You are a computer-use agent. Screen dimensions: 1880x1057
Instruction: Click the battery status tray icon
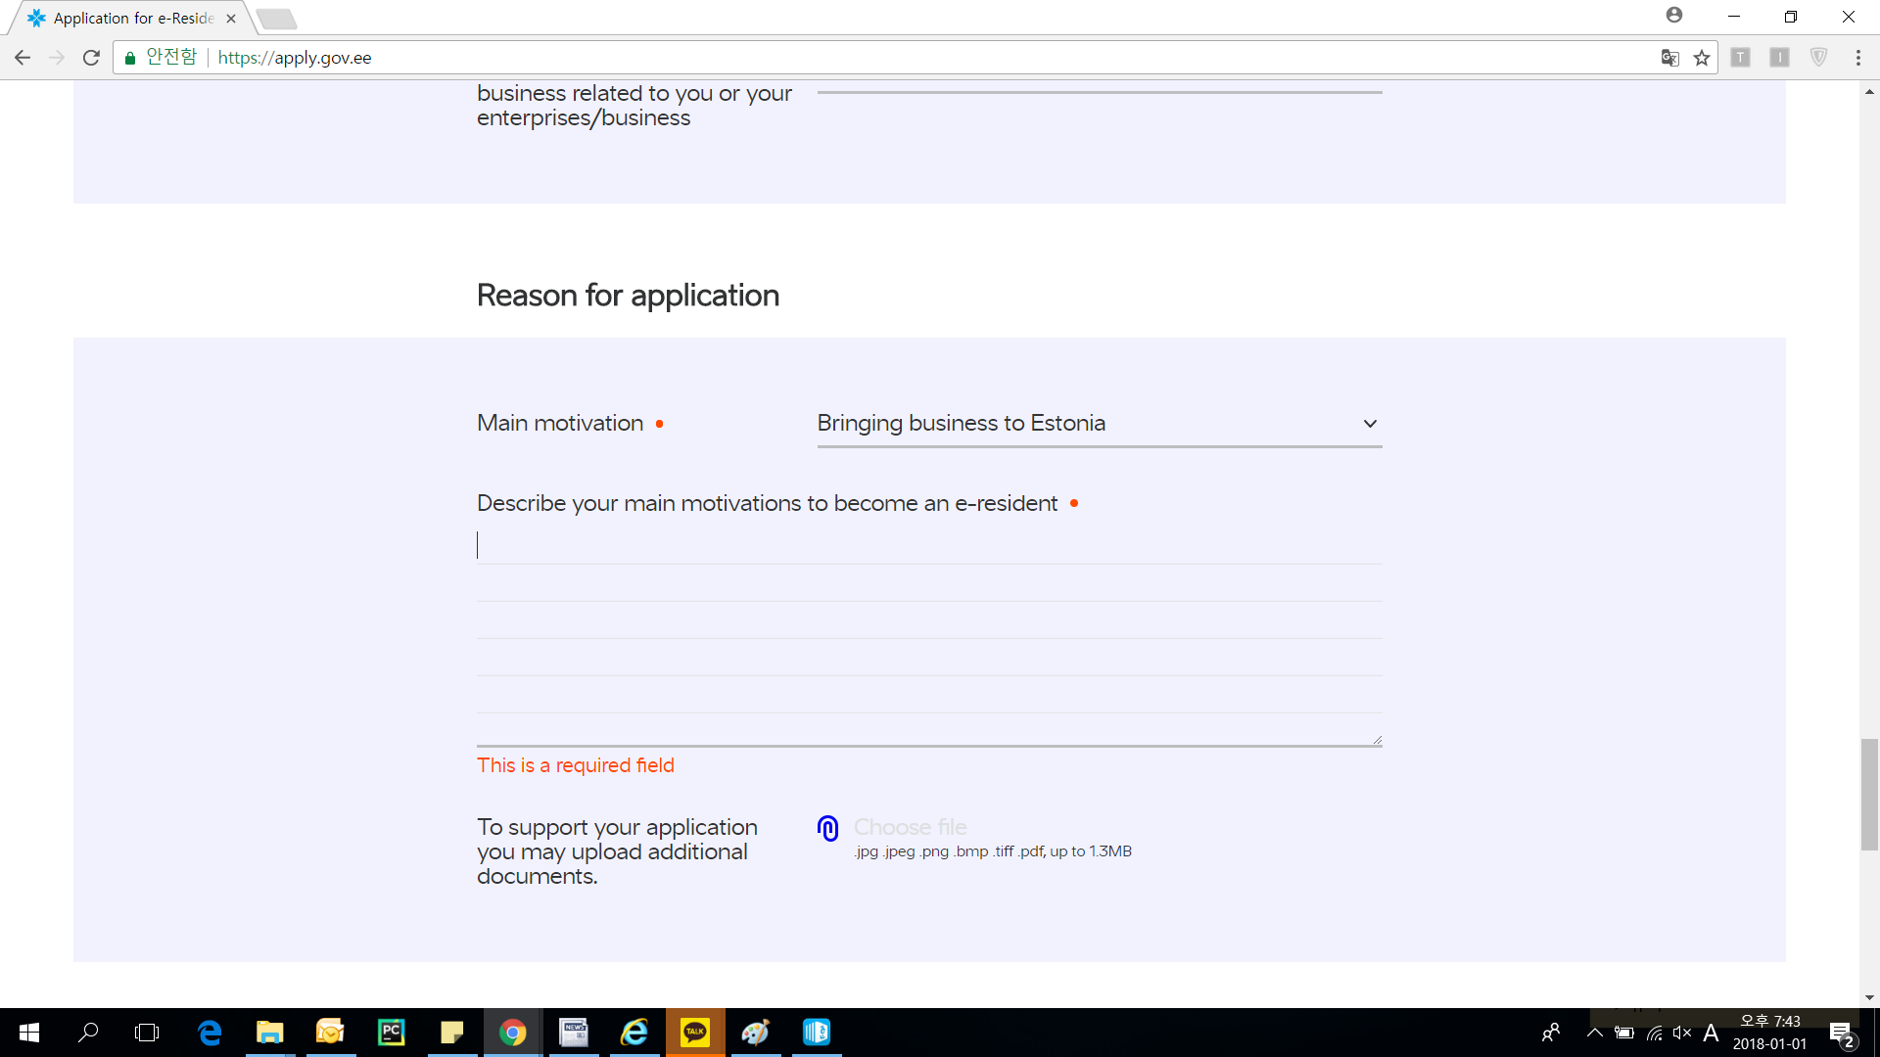1624,1033
